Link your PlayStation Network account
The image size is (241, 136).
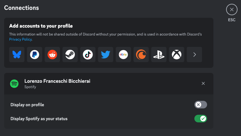click(159, 55)
